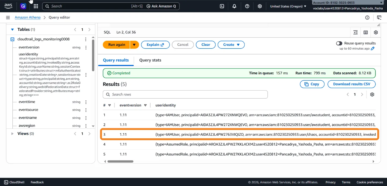The height and width of the screenshot is (186, 387).
Task: Click the tables panel vertical scrollbar
Action: pyautogui.click(x=93, y=55)
